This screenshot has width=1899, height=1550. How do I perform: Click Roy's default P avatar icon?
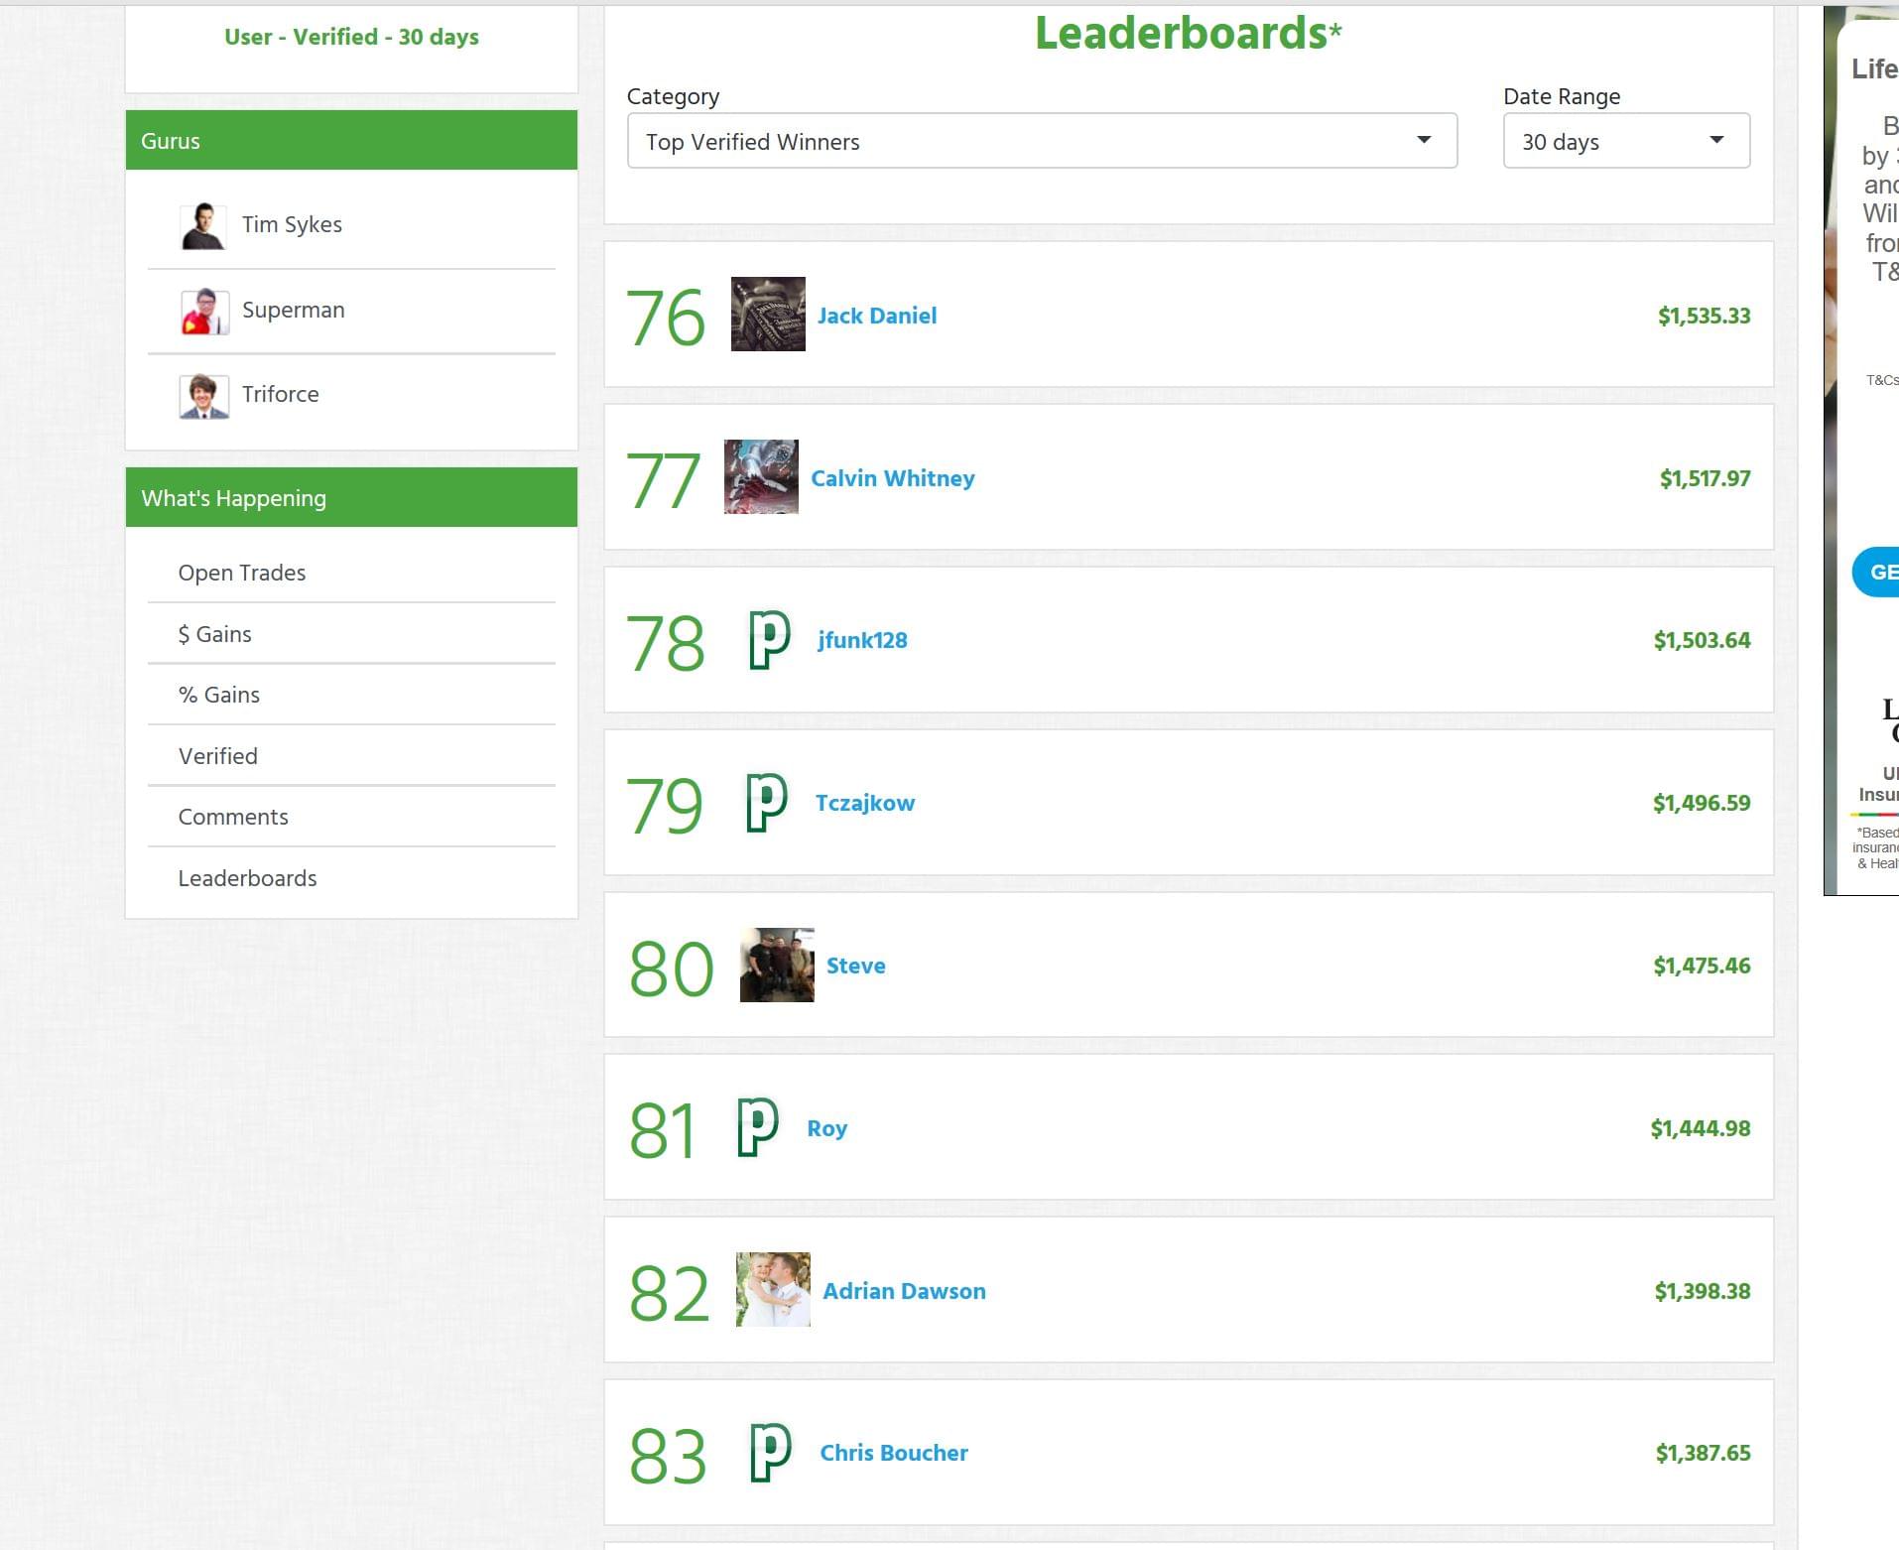coord(758,1127)
